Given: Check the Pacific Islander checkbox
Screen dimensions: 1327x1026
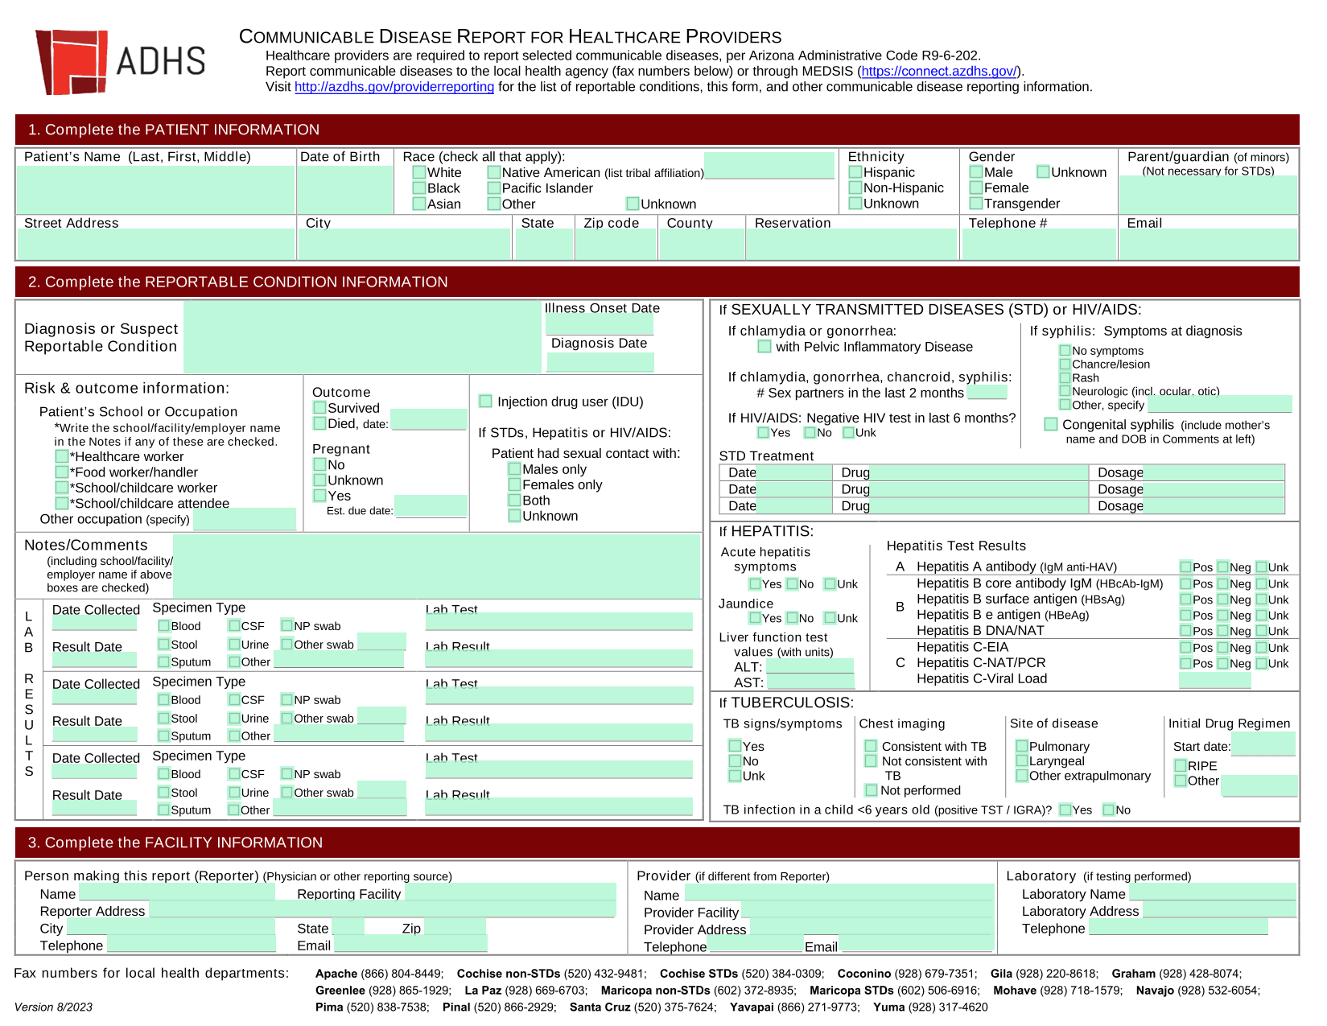Looking at the screenshot, I should click(493, 187).
